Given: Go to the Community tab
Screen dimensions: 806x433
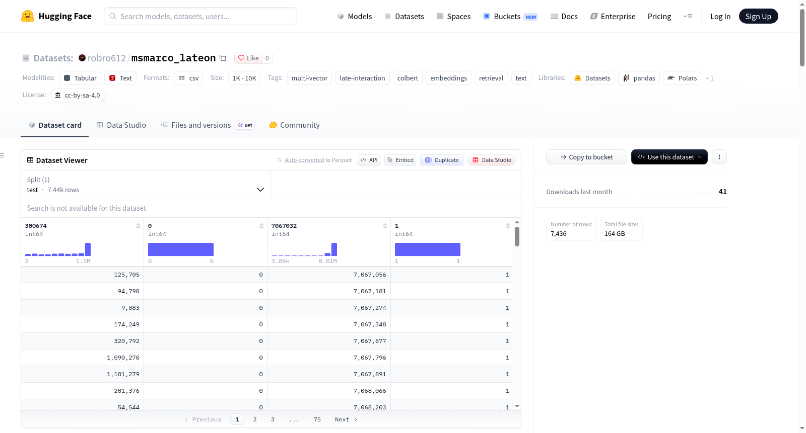Looking at the screenshot, I should coord(294,125).
